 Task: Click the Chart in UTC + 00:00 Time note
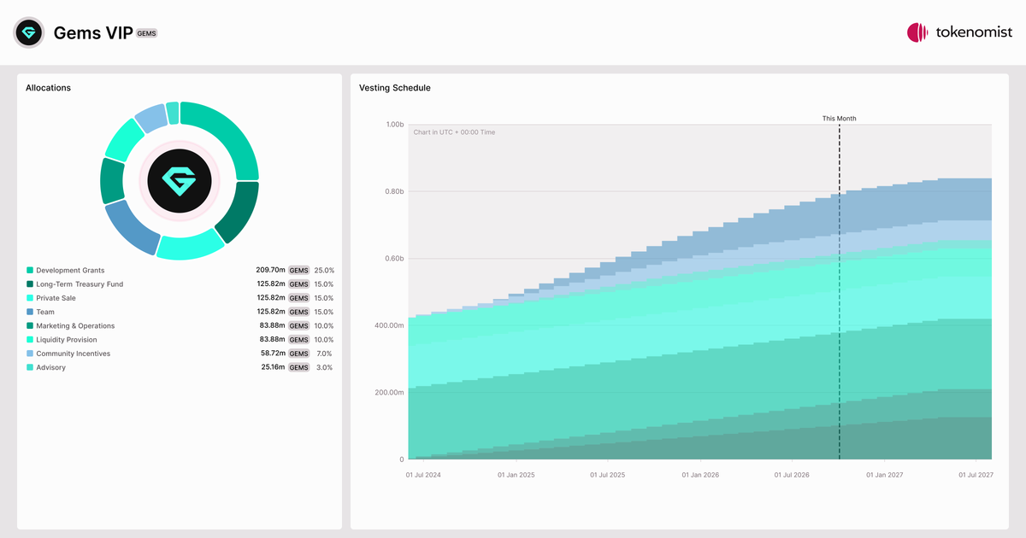pos(454,132)
